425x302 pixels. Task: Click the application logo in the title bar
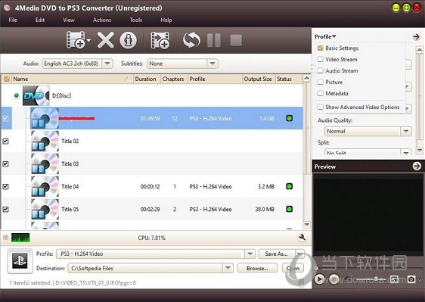point(7,8)
